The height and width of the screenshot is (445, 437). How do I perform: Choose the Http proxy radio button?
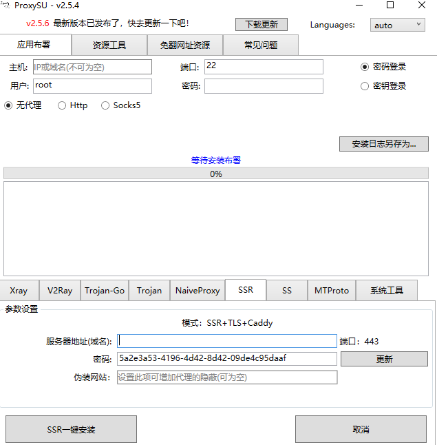[62, 105]
